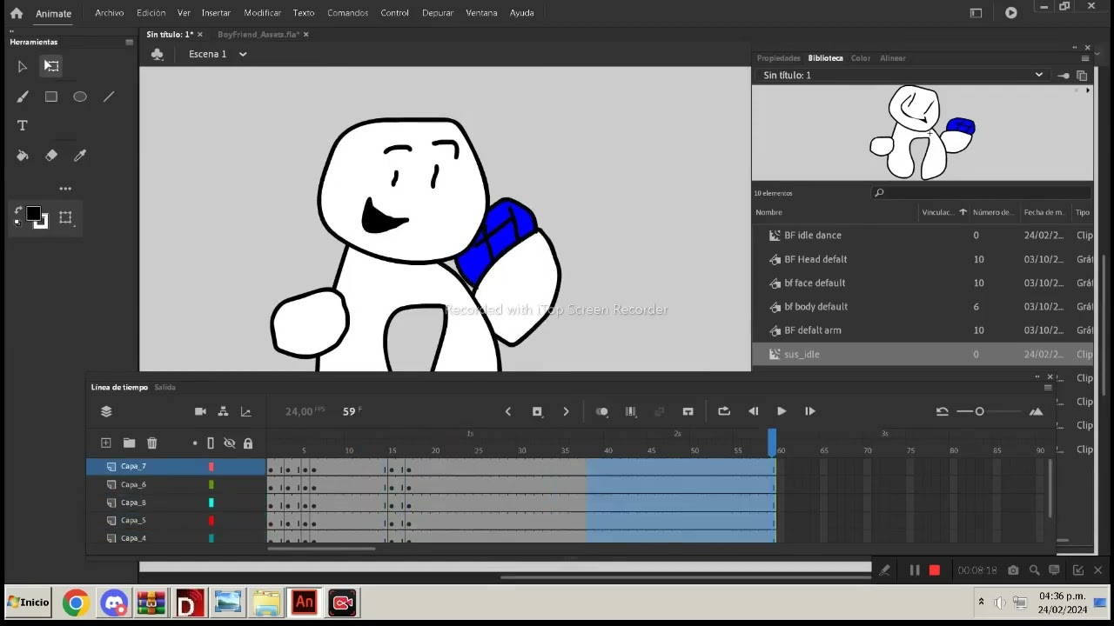Open the Herramientas panel options menu
The height and width of the screenshot is (626, 1114).
tap(129, 42)
